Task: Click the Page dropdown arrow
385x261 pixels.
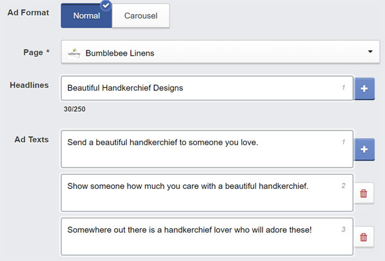Action: click(x=370, y=52)
